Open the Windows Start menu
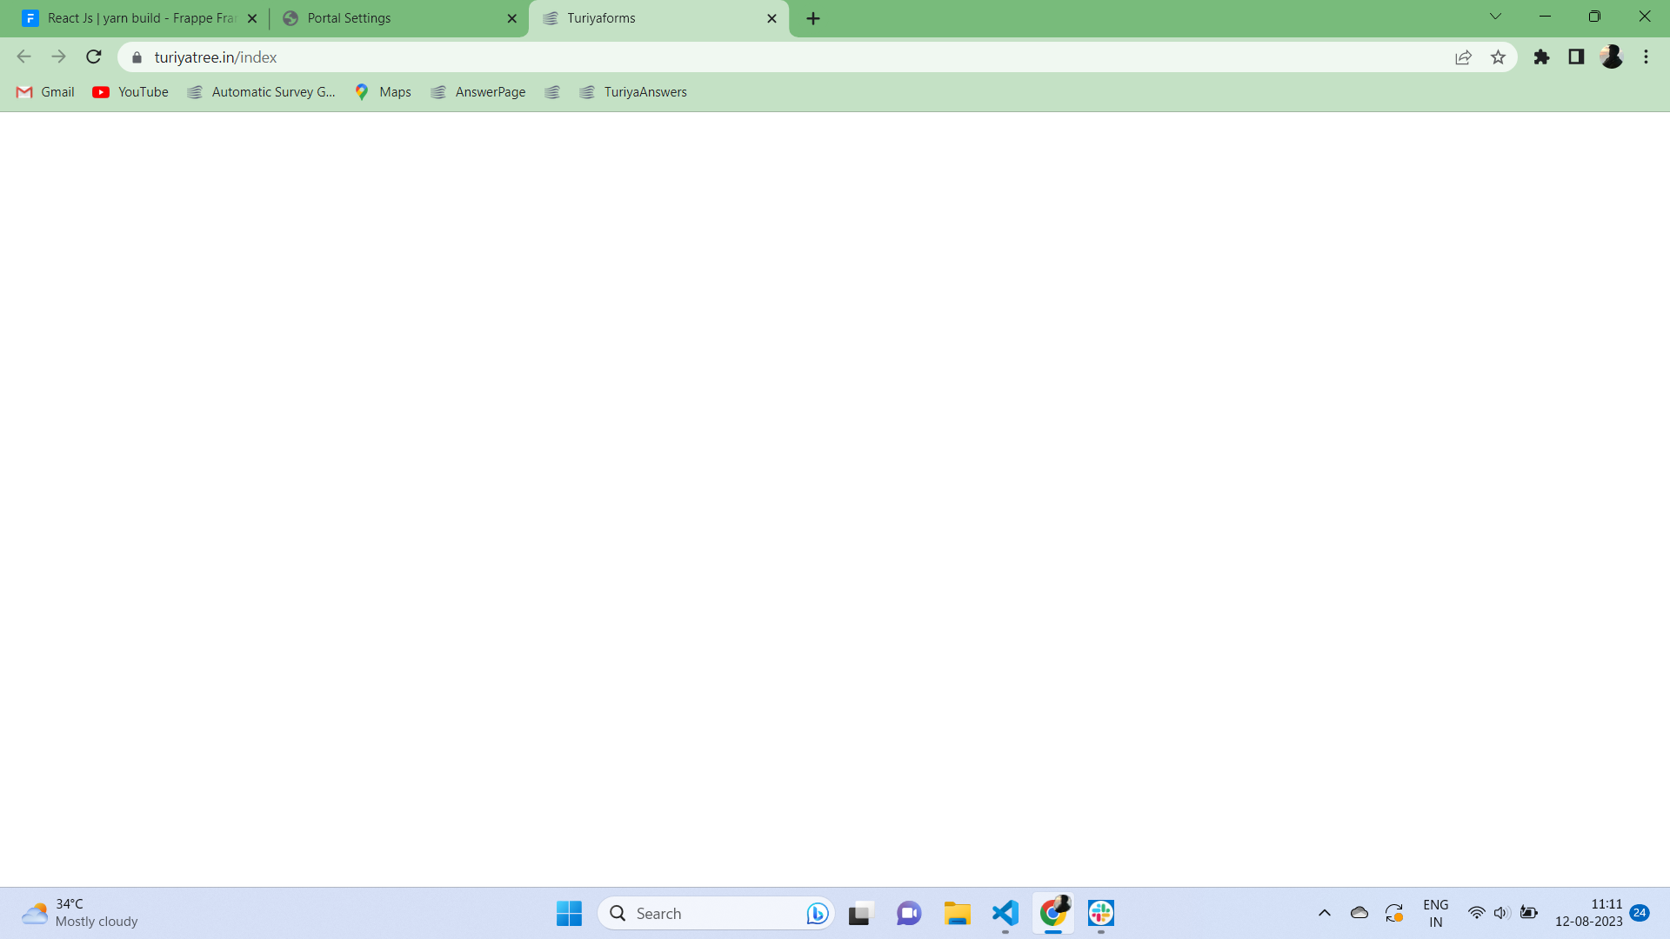 [x=569, y=913]
